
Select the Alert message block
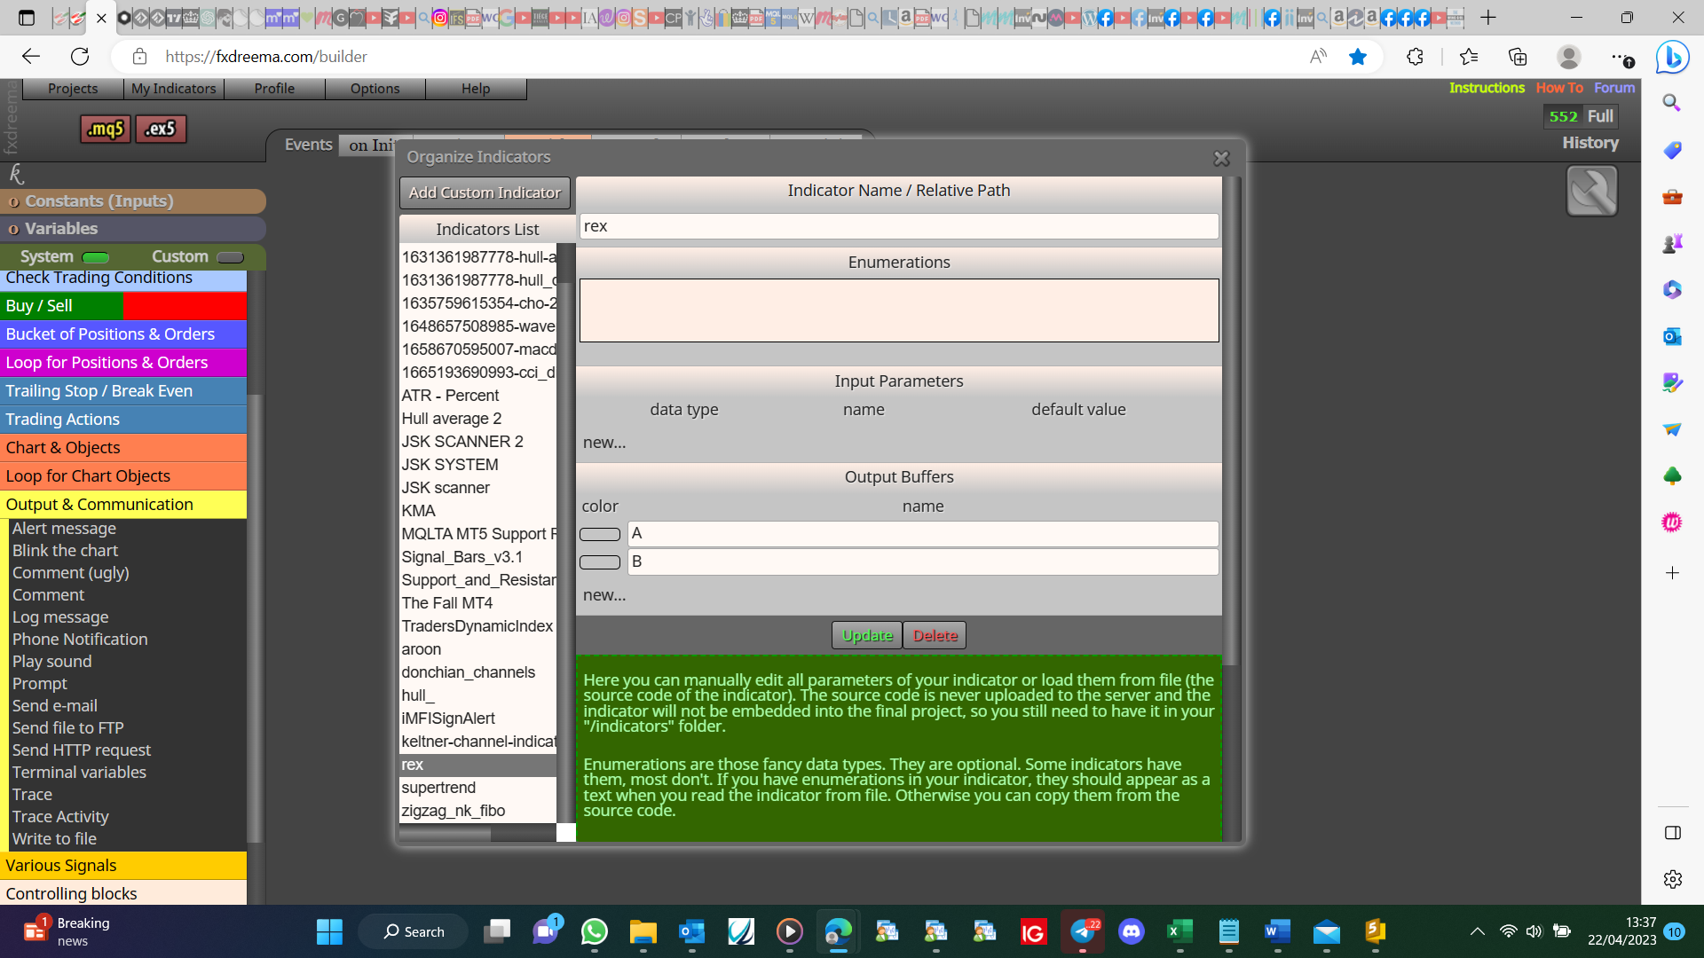pos(64,529)
